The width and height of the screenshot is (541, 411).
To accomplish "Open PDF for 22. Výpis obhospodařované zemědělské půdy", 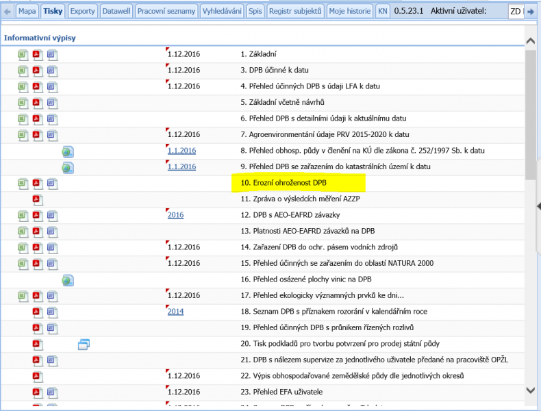I will (x=38, y=377).
